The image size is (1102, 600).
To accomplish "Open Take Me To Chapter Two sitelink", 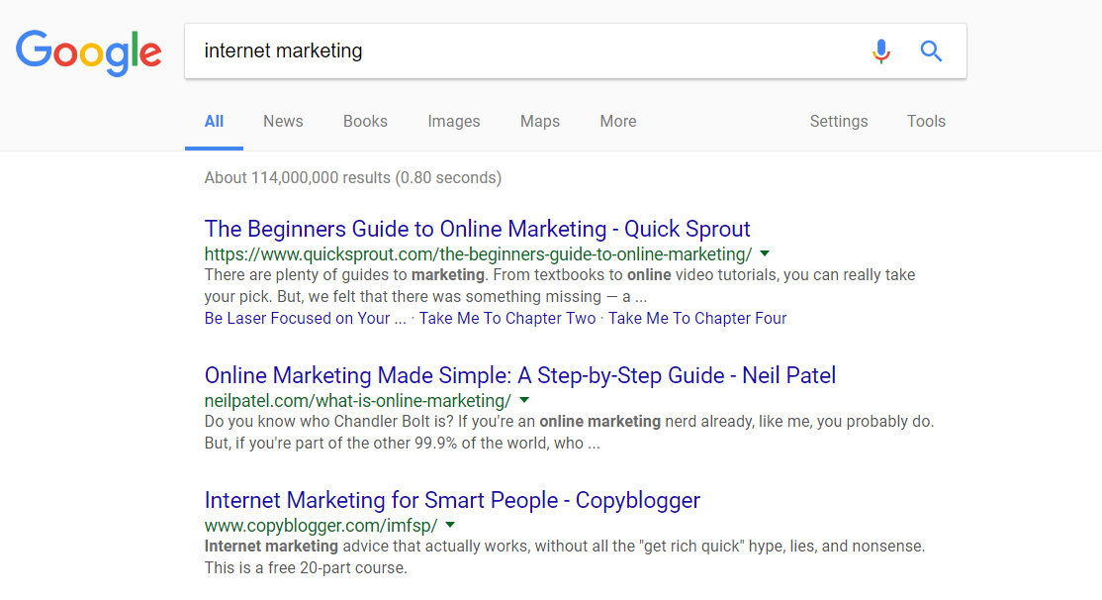I will (507, 318).
